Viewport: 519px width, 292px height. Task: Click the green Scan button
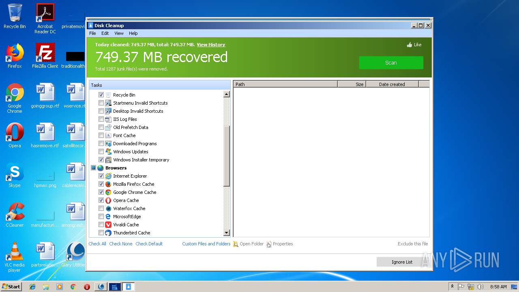click(x=391, y=62)
